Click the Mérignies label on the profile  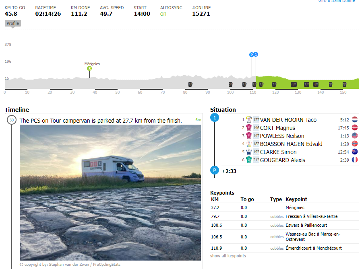point(92,64)
